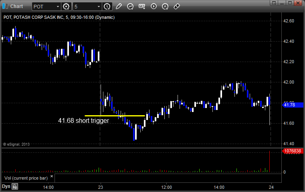The width and height of the screenshot is (305, 192).
Task: Maximize the Chart window
Action: pyautogui.click(x=290, y=3)
